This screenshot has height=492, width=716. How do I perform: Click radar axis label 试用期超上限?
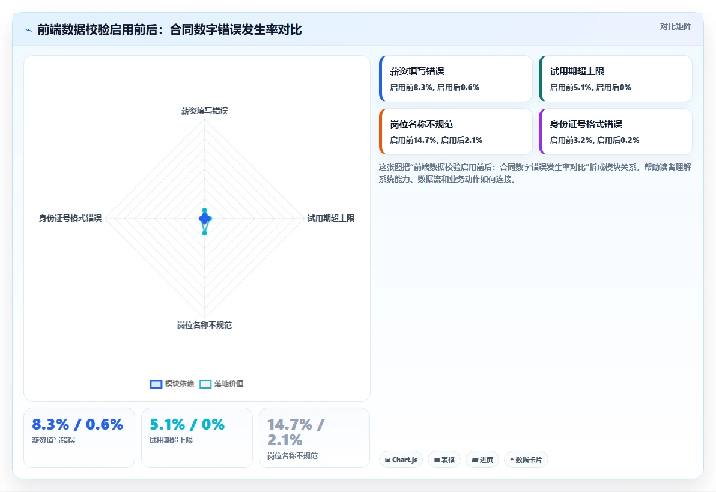[x=330, y=218]
